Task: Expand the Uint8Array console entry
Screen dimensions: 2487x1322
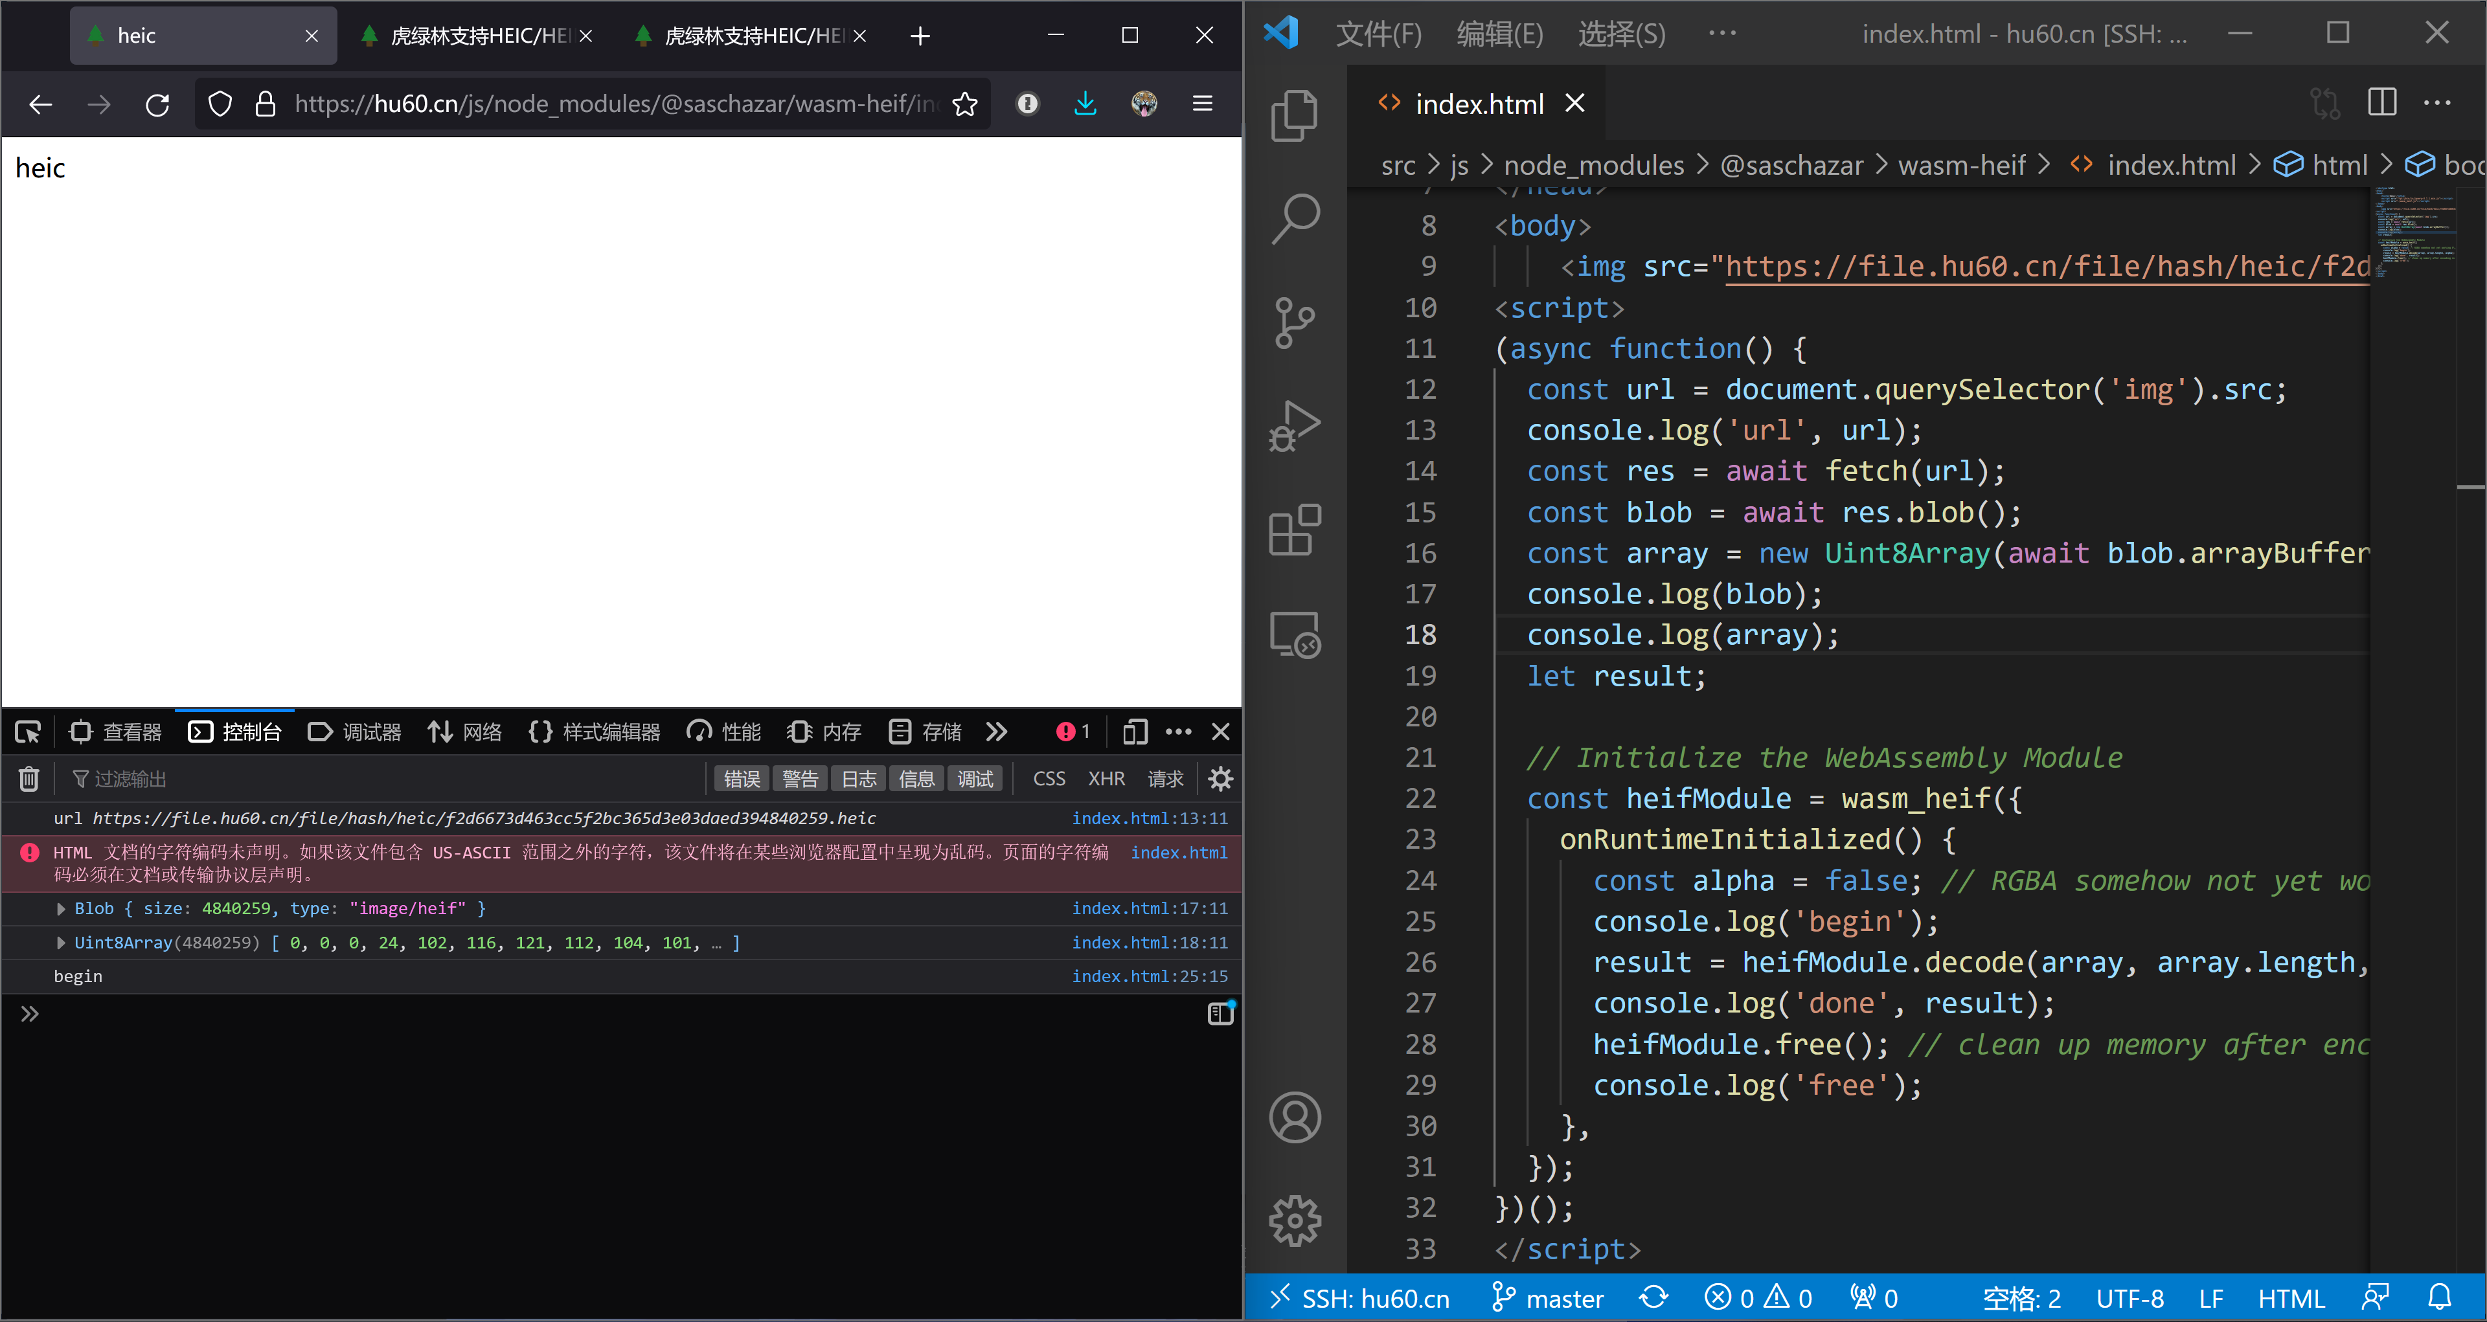Action: click(61, 943)
